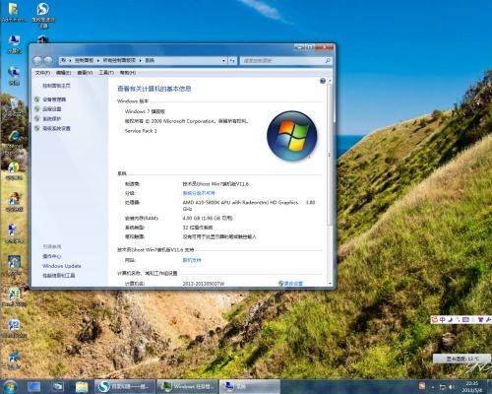This screenshot has width=492, height=394.
Task: Expand the address bar history dropdown
Action: coord(223,61)
